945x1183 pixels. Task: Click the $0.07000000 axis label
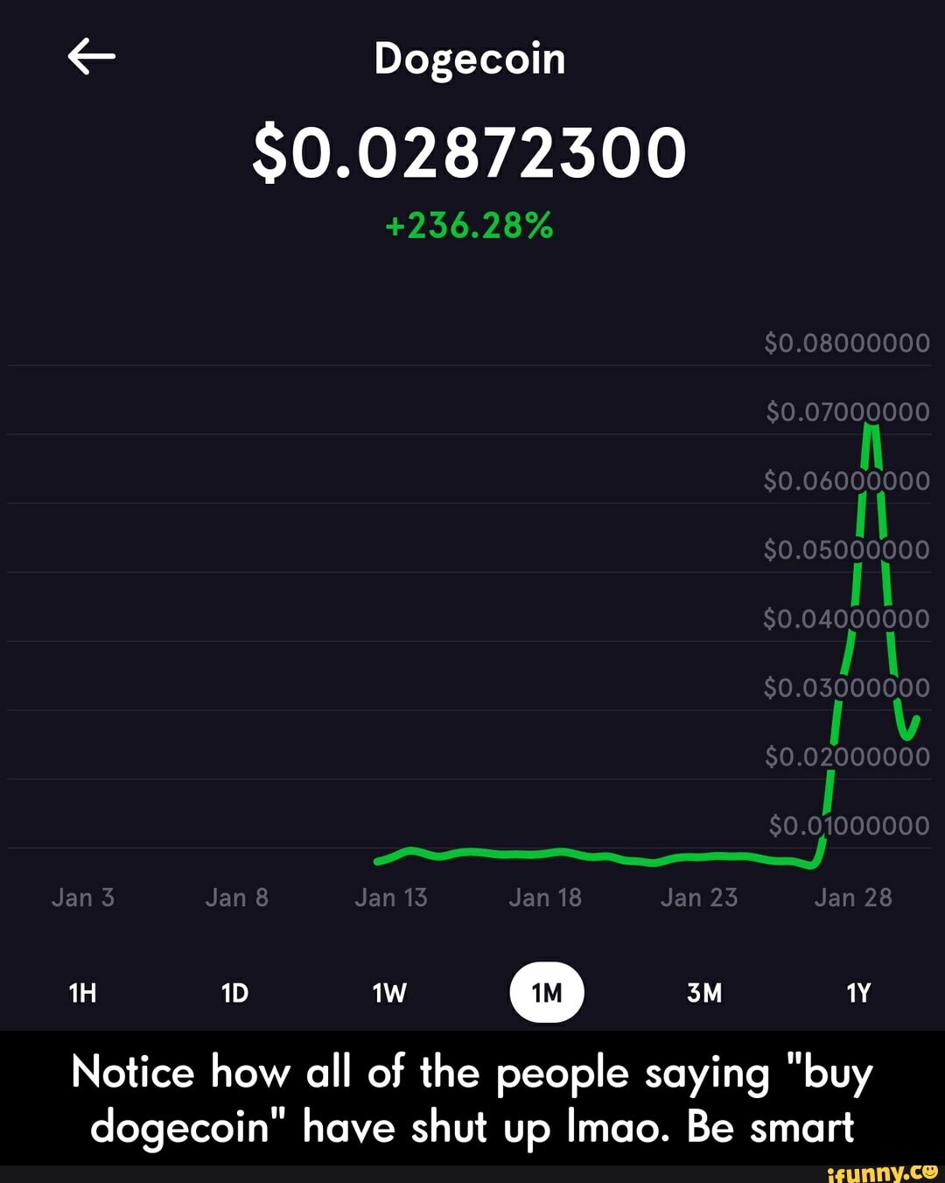point(847,412)
